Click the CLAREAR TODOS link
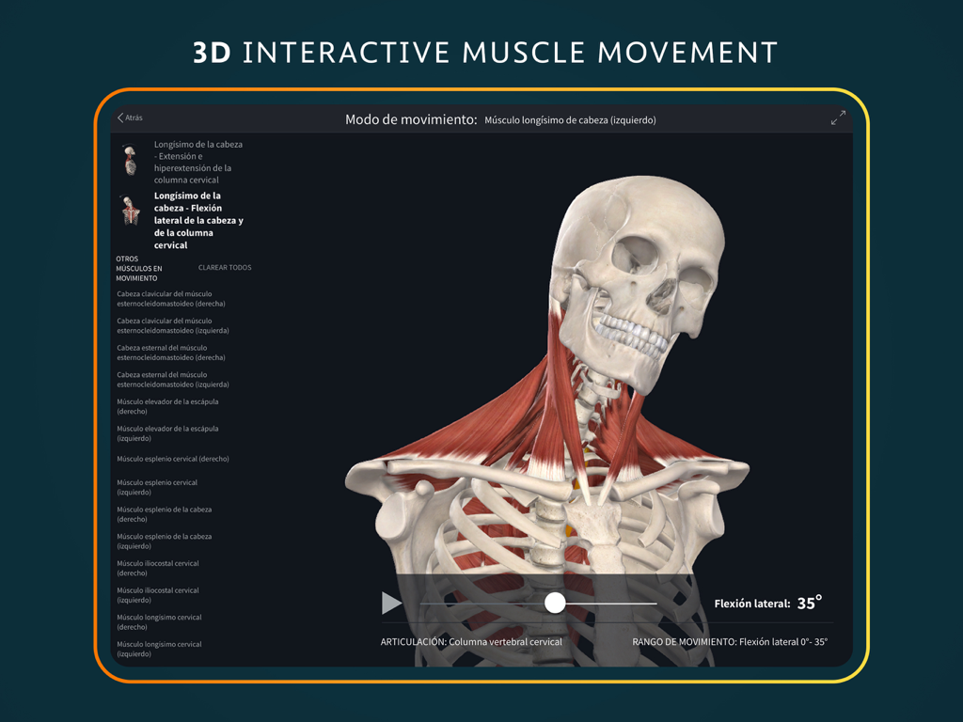Viewport: 963px width, 722px height. click(x=224, y=267)
